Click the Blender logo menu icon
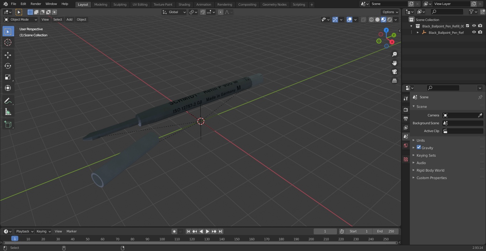The width and height of the screenshot is (486, 251). [x=5, y=4]
